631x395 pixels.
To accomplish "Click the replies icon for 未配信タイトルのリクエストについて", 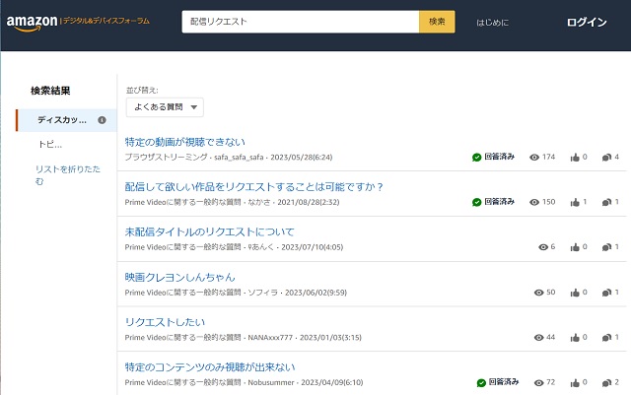I will coord(606,247).
